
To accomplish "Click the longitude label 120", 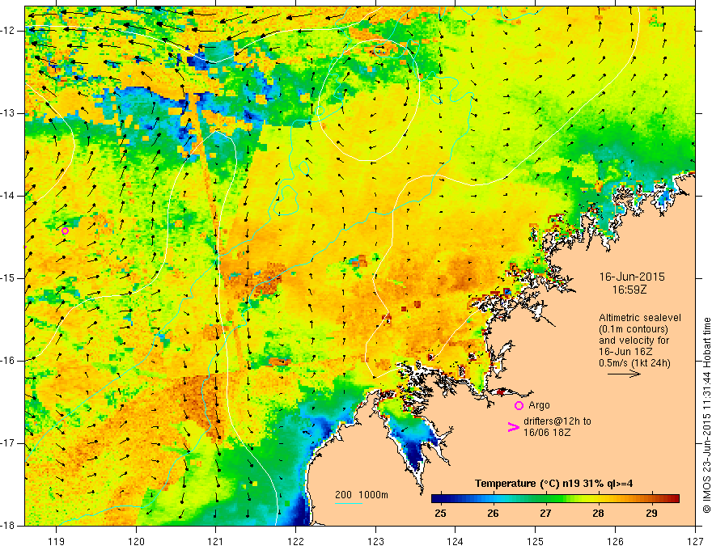I will pyautogui.click(x=136, y=542).
